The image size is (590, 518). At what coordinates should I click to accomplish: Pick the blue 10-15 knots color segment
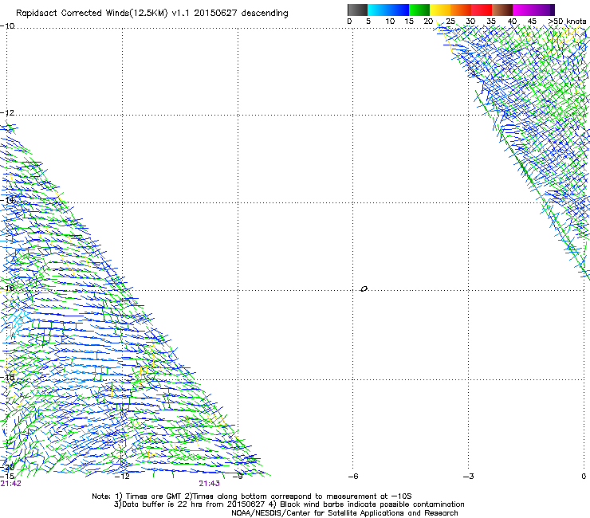[x=399, y=10]
